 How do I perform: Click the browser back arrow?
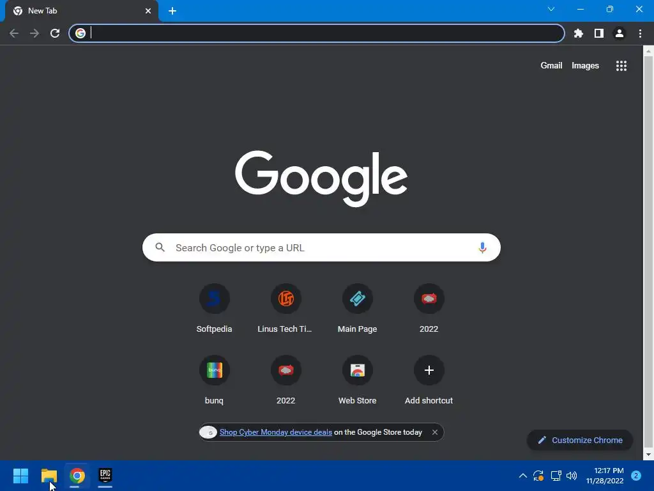coord(14,33)
